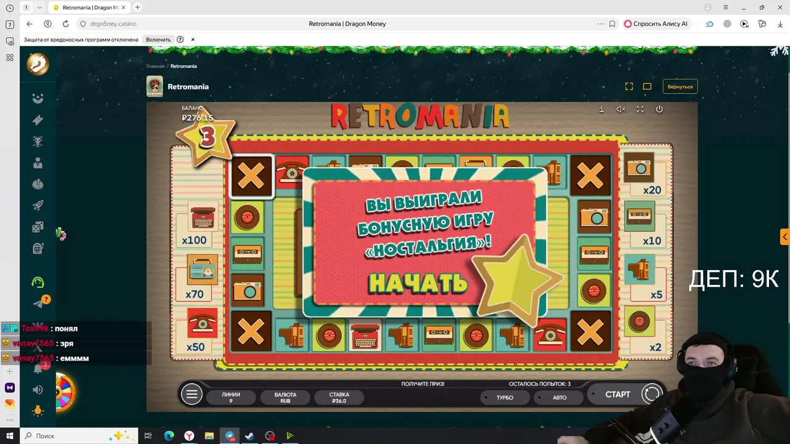Click the taskbar Поиск search box
Image resolution: width=790 pixels, height=444 pixels.
coord(79,436)
